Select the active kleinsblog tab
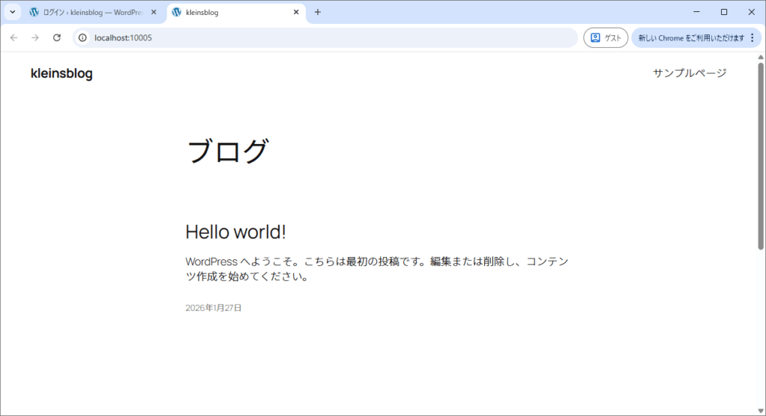The image size is (766, 416). 224,12
